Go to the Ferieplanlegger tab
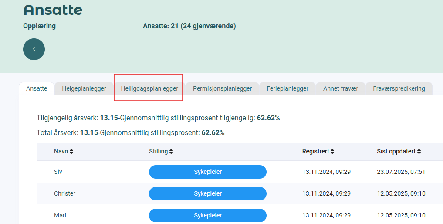443x224 pixels. tap(287, 88)
